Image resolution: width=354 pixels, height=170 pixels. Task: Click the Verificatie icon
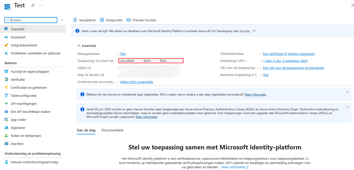(x=7, y=79)
